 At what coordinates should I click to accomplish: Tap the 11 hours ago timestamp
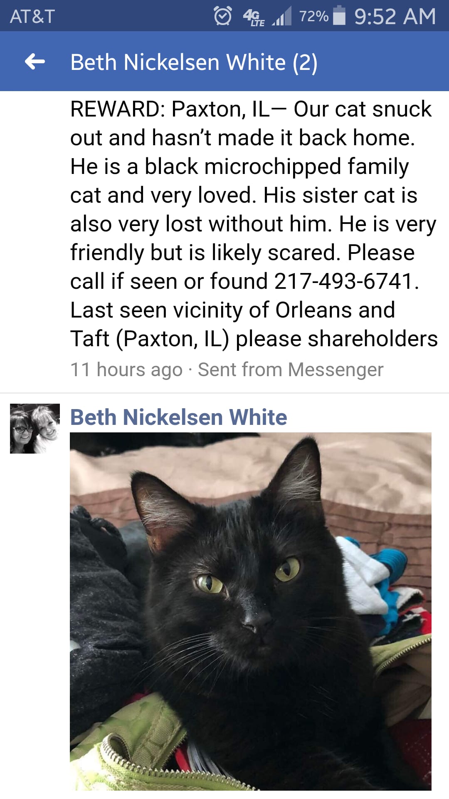(x=126, y=370)
